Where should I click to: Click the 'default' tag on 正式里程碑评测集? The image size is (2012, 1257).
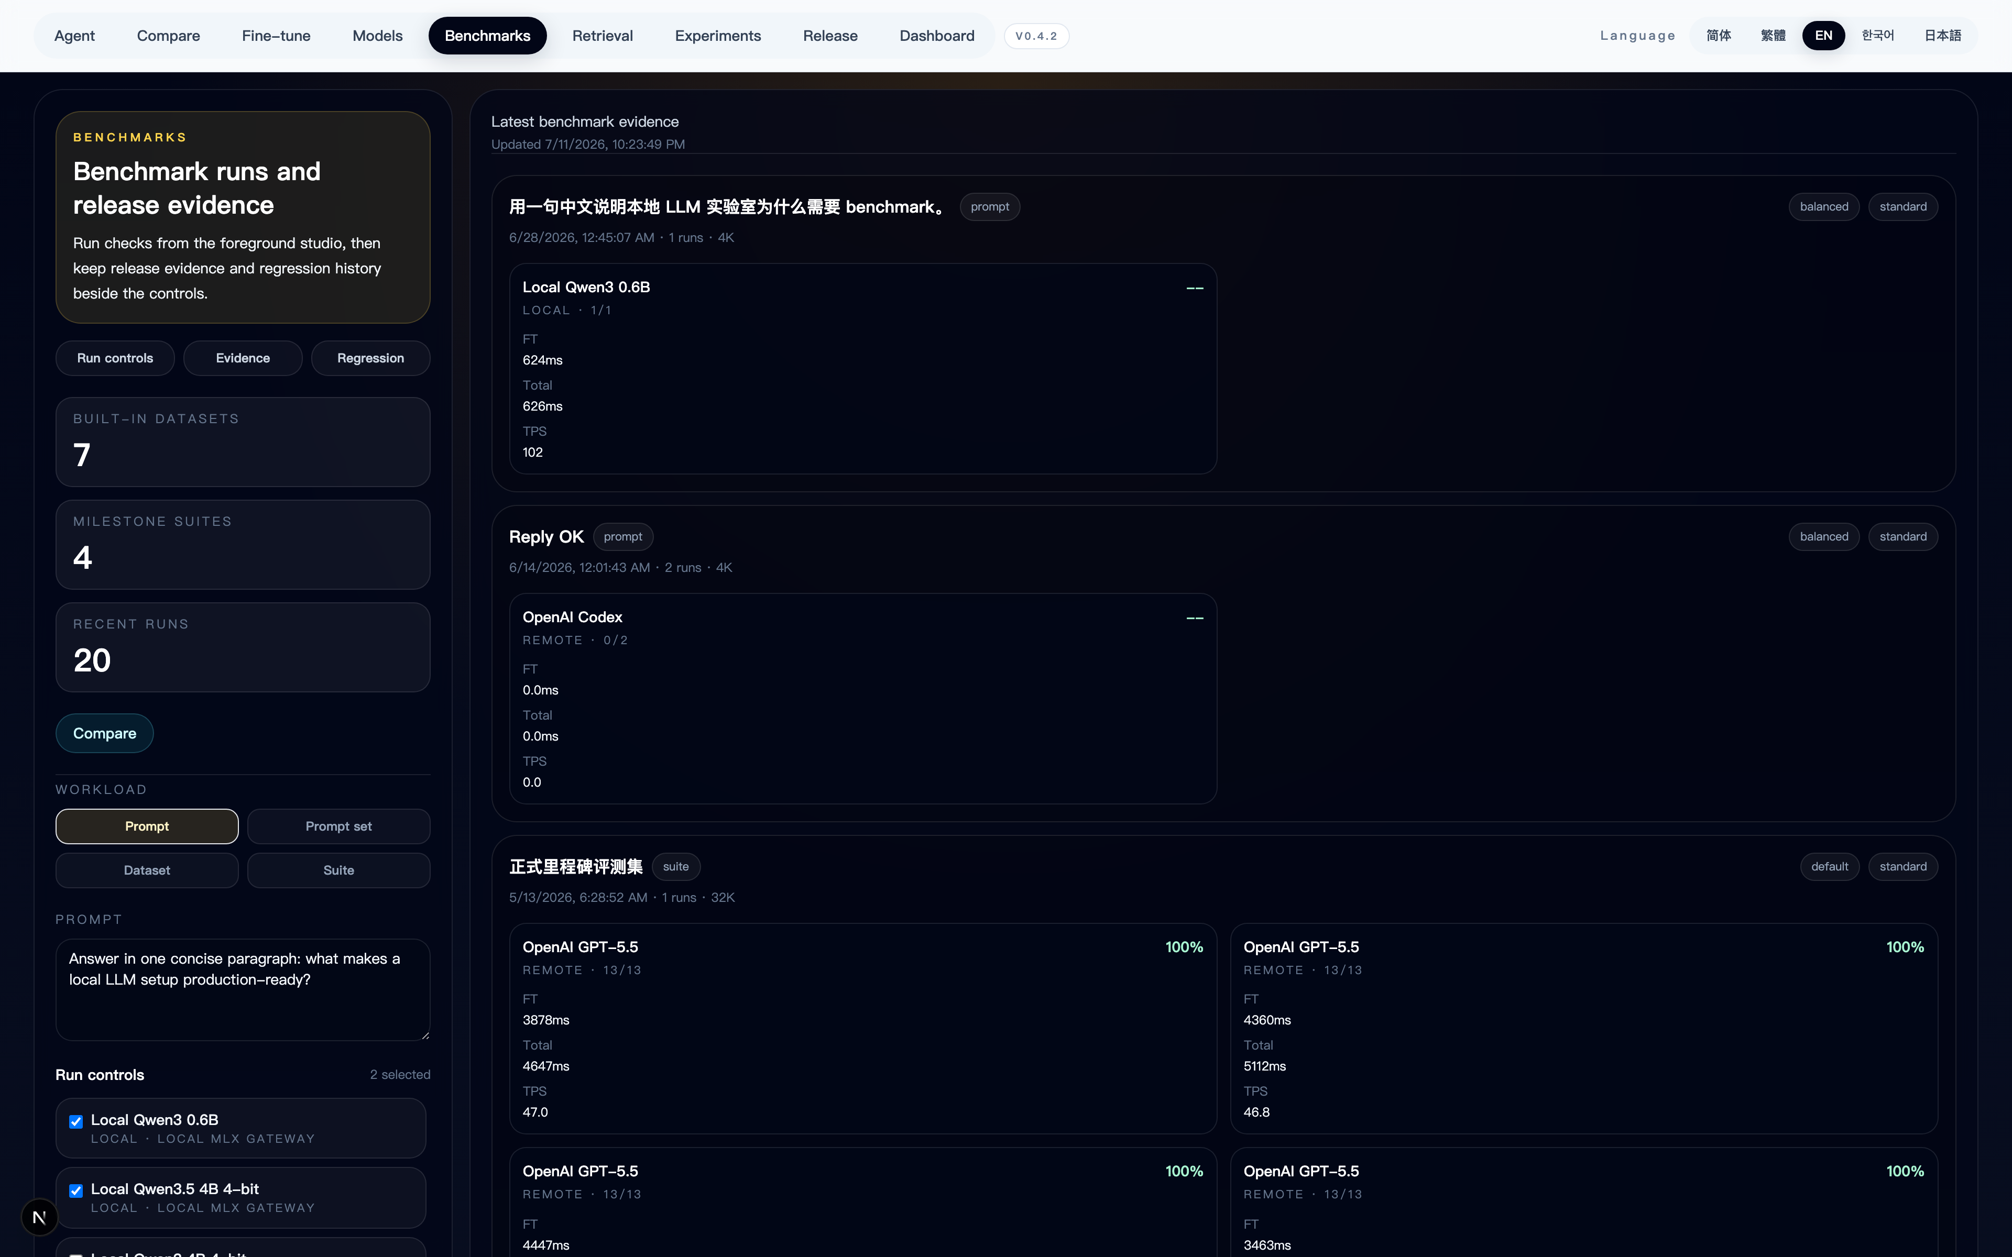pos(1830,867)
